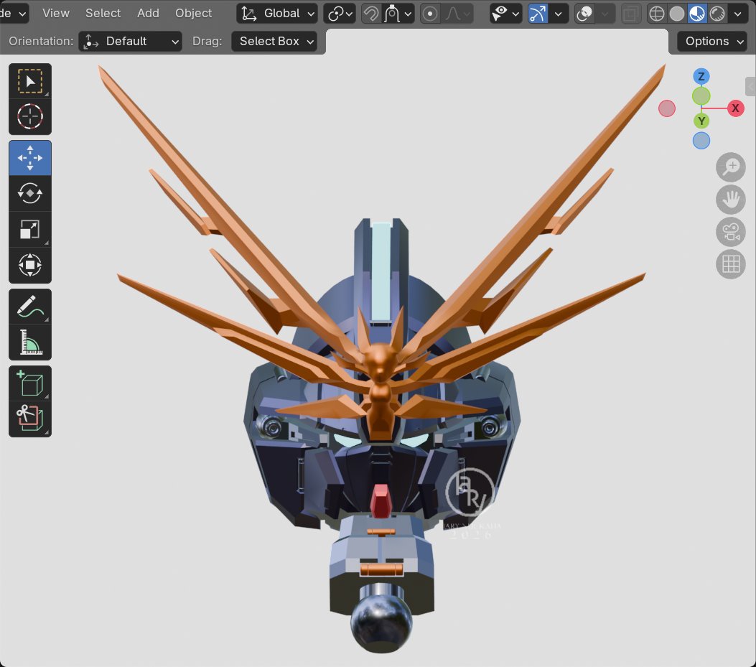Switch perspective/orthographic grid button

point(731,263)
